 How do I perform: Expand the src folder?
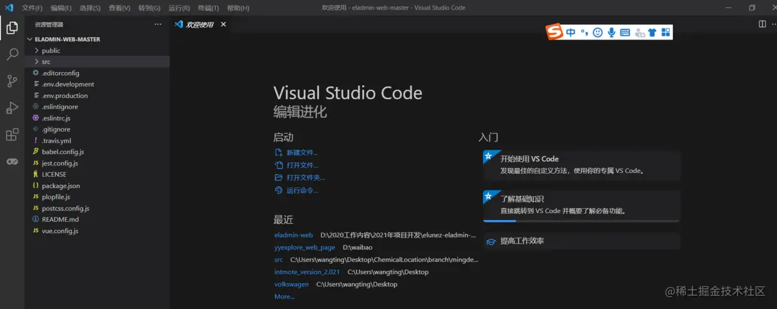[97, 62]
